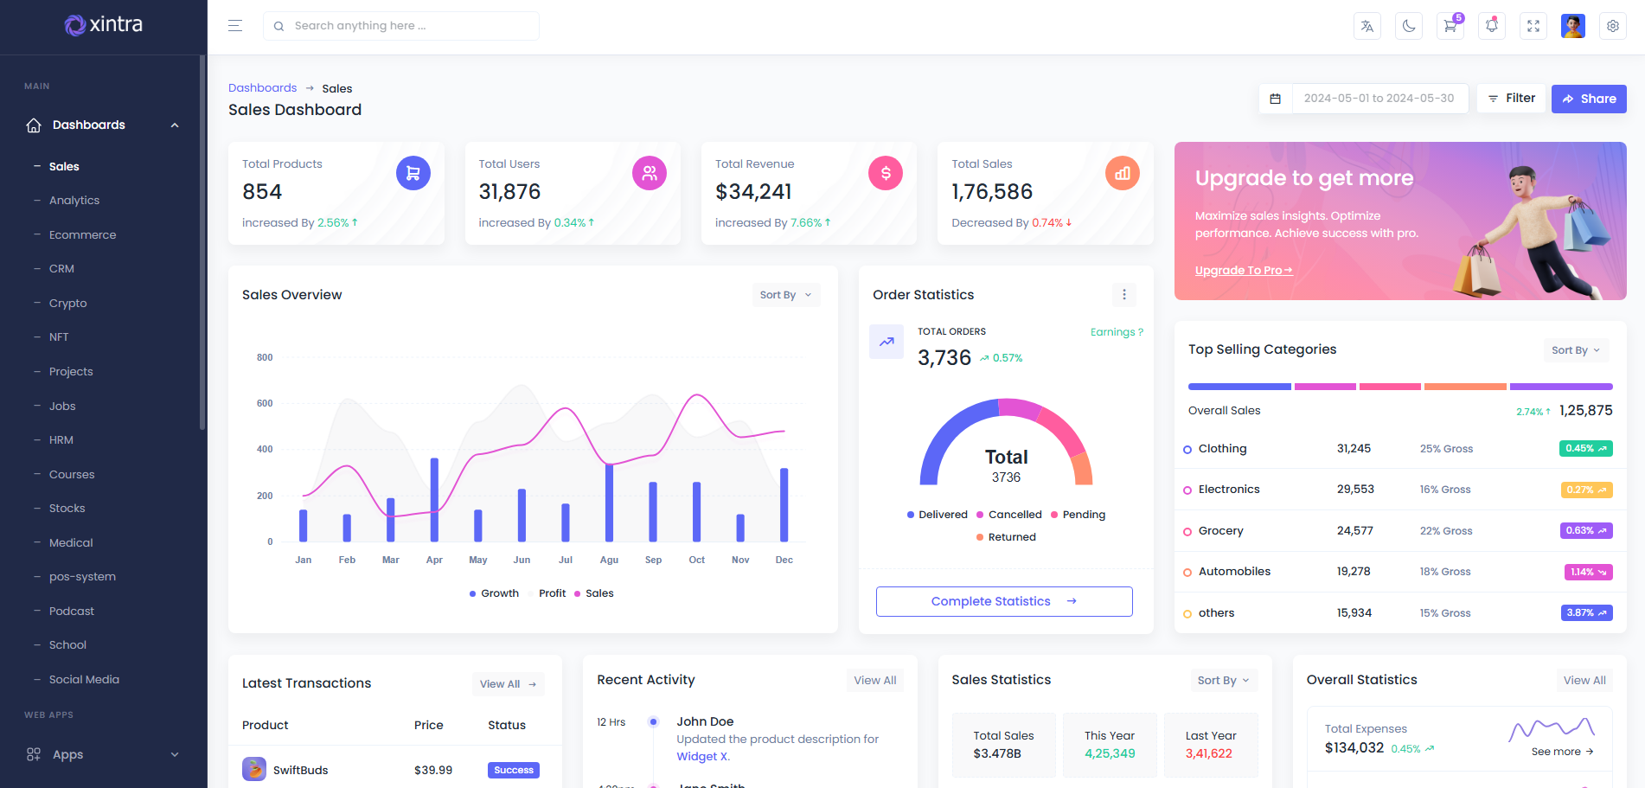Click Upgrade To Pro link
This screenshot has width=1645, height=788.
(x=1244, y=271)
